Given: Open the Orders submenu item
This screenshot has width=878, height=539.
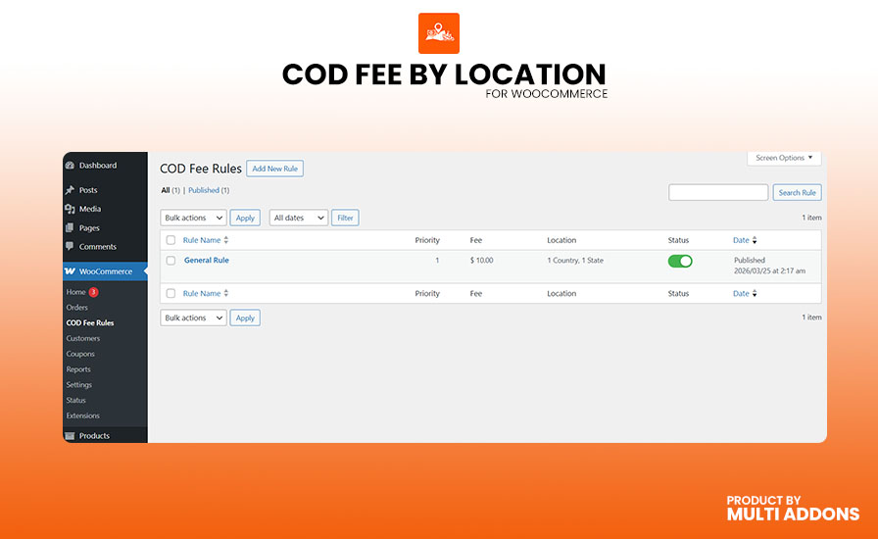Looking at the screenshot, I should pos(76,308).
